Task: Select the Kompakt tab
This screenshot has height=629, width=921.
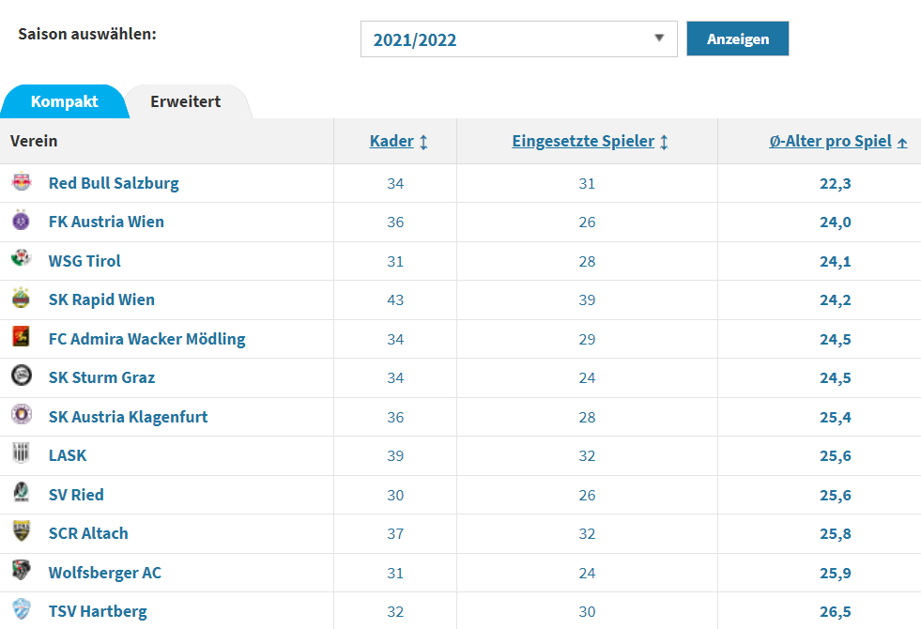Action: pyautogui.click(x=64, y=101)
